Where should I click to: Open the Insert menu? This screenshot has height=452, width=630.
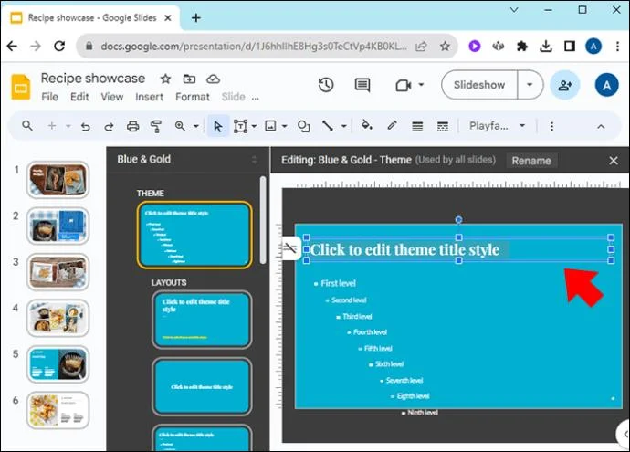(x=149, y=97)
